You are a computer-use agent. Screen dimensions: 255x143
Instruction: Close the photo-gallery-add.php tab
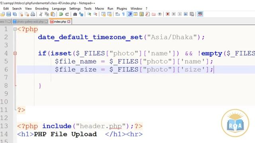pyautogui.click(x=46, y=21)
